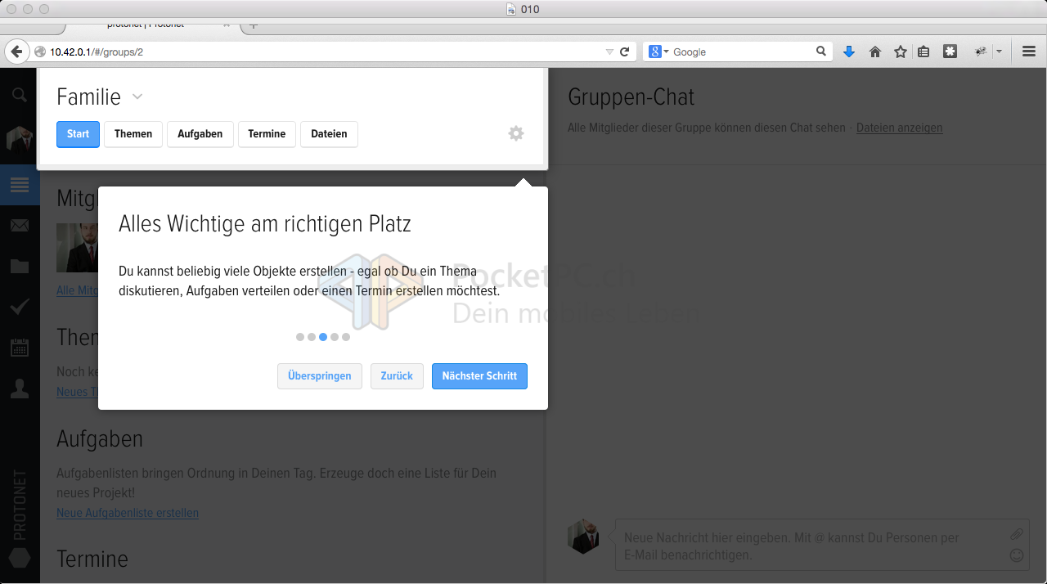This screenshot has height=584, width=1047.
Task: Click the Überspringen button
Action: 319,376
